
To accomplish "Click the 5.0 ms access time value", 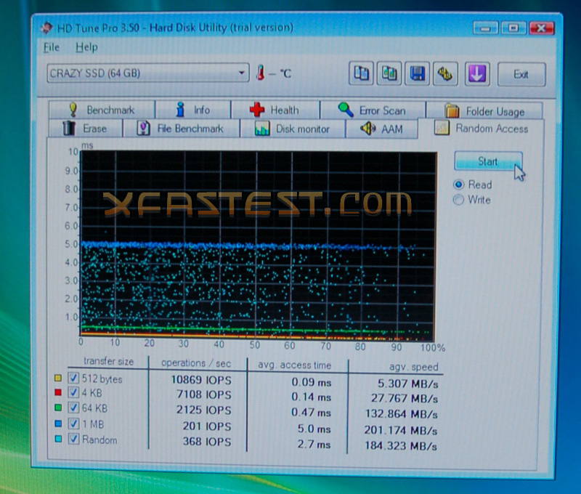I will click(x=314, y=429).
